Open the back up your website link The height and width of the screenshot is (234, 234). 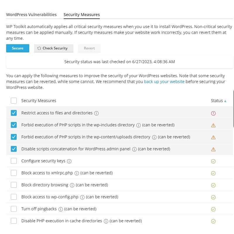click(164, 82)
